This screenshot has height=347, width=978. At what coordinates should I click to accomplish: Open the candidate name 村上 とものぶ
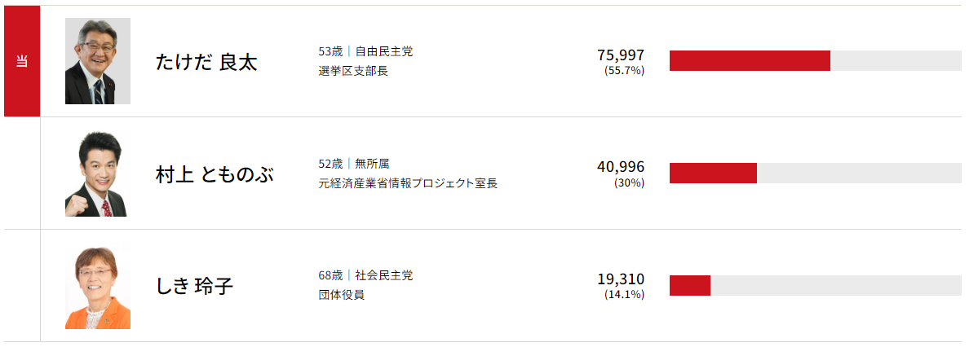pyautogui.click(x=215, y=174)
